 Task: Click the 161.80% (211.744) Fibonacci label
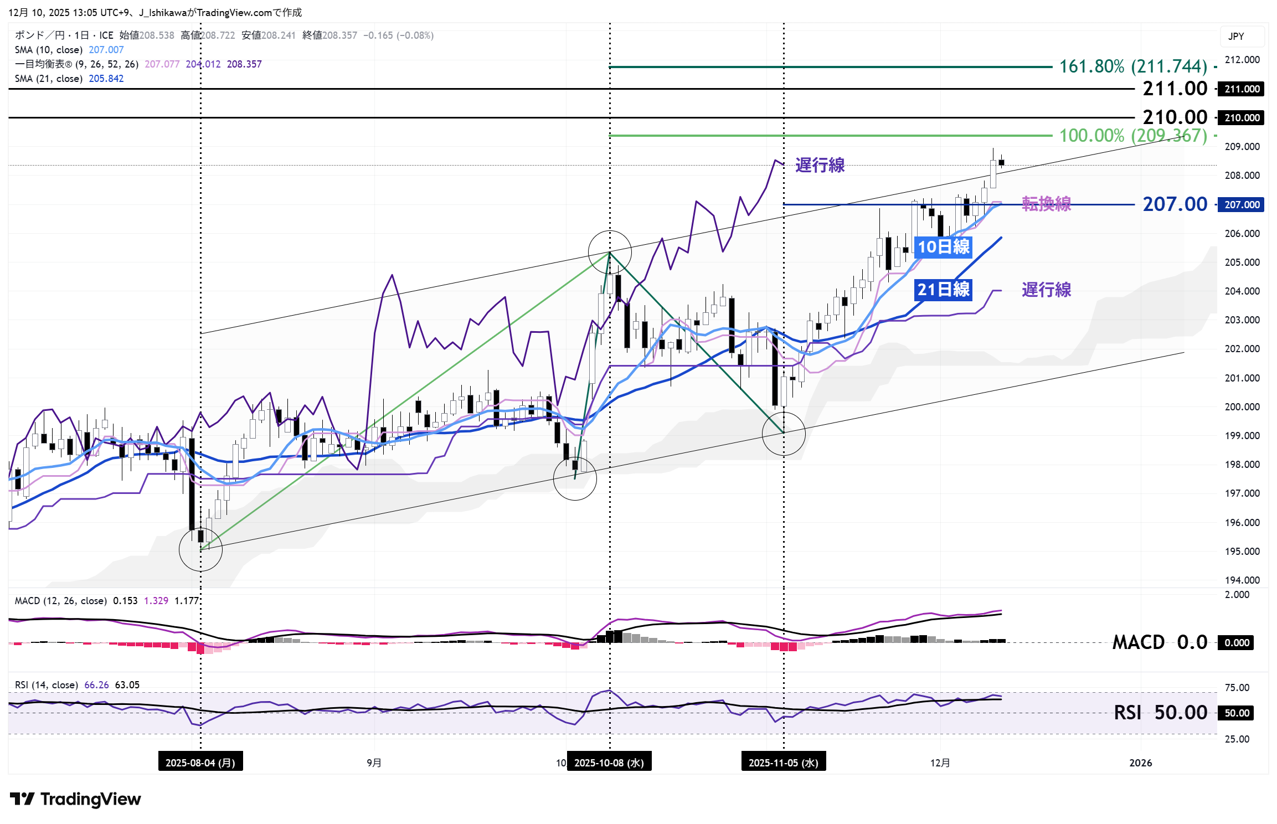click(1132, 67)
